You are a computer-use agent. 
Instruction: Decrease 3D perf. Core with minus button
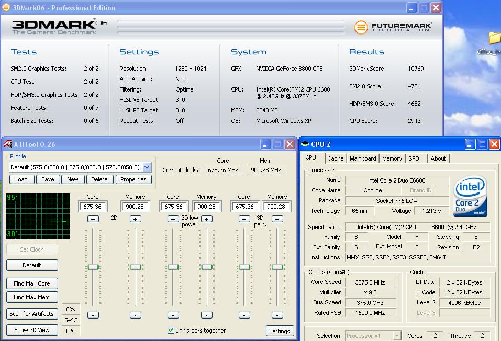point(244,315)
